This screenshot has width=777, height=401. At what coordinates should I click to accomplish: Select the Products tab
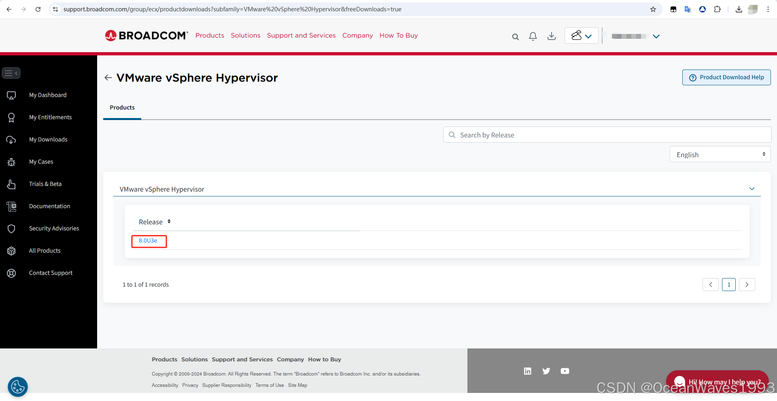tap(122, 108)
